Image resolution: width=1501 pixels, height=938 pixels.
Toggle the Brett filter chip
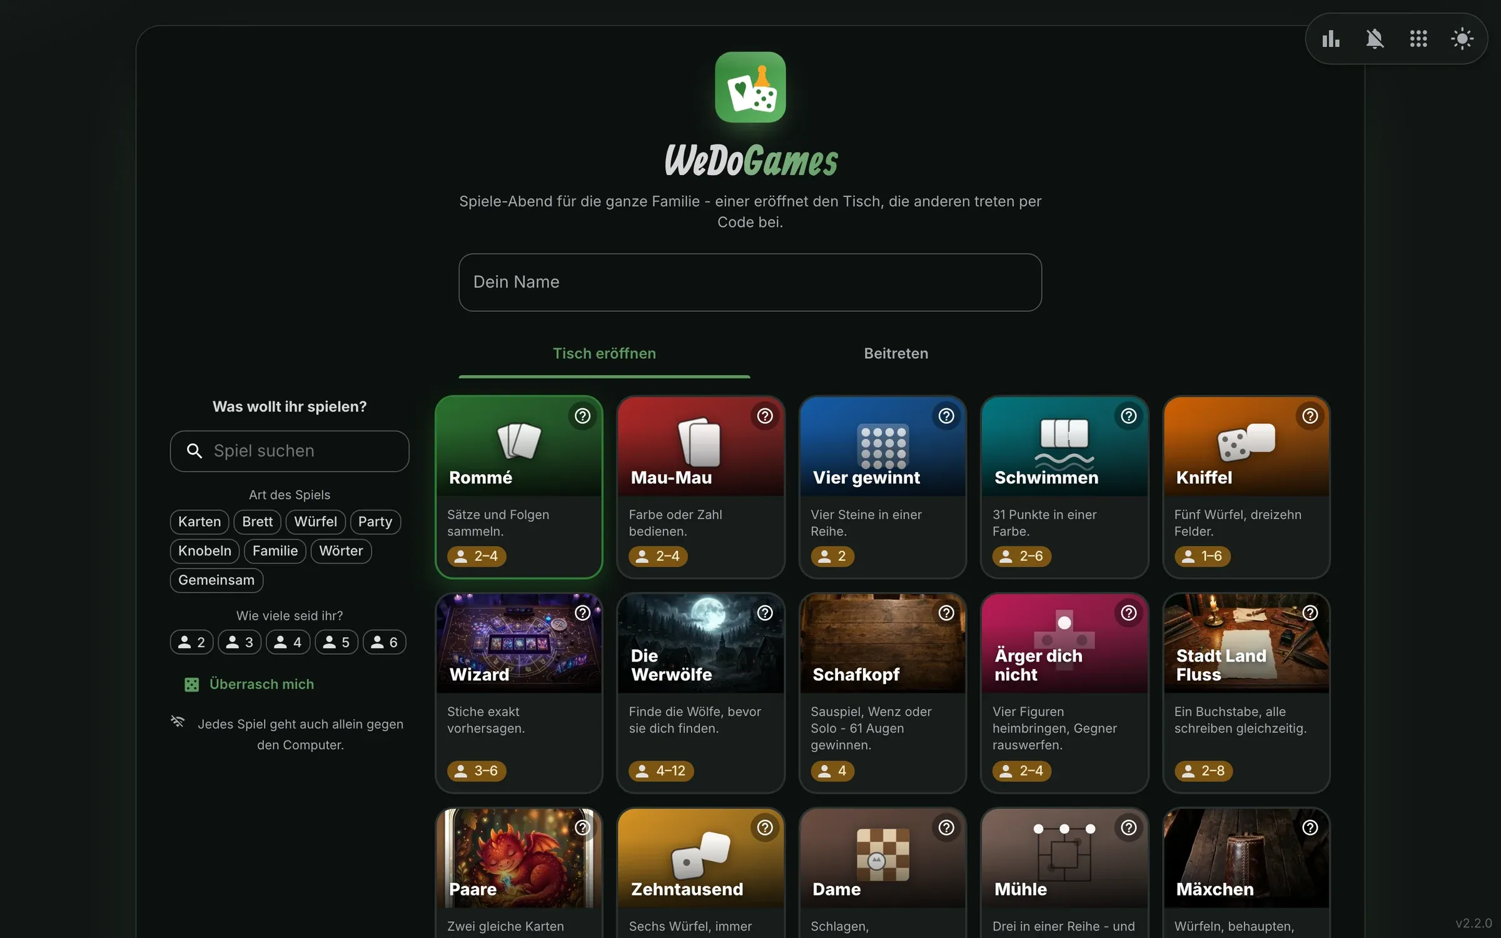257,522
